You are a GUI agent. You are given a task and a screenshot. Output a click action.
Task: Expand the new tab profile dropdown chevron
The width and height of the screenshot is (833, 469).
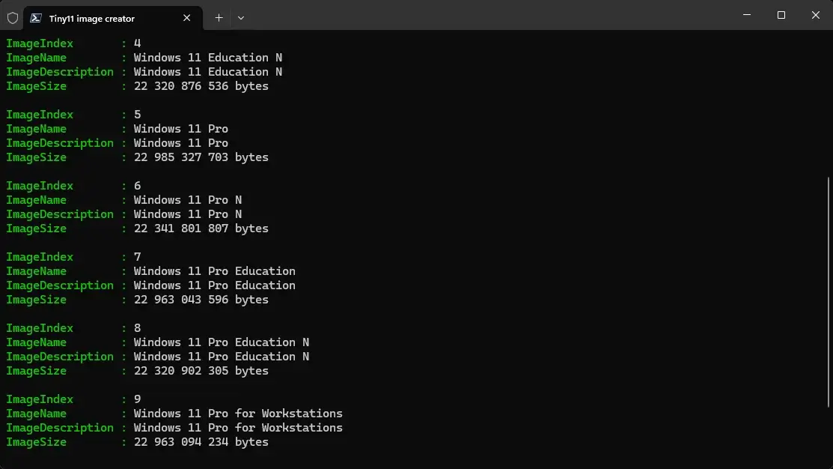pyautogui.click(x=241, y=18)
